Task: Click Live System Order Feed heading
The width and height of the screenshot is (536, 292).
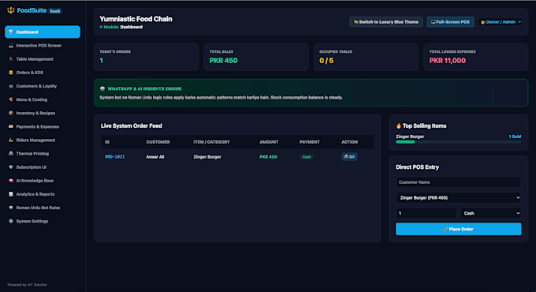Action: 132,126
